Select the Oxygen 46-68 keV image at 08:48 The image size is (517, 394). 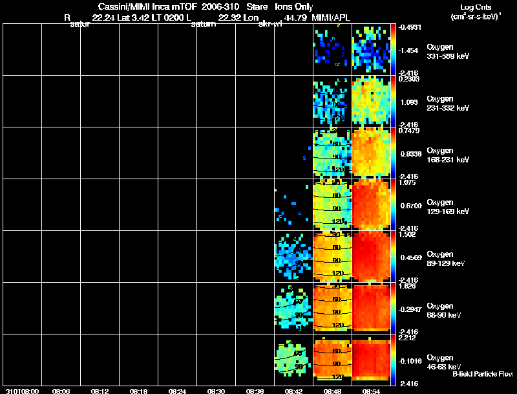pyautogui.click(x=333, y=360)
